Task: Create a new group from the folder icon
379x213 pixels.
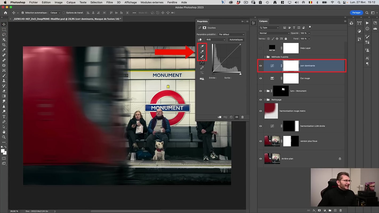Action: (330, 210)
